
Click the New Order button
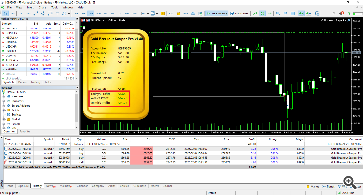click(x=240, y=14)
